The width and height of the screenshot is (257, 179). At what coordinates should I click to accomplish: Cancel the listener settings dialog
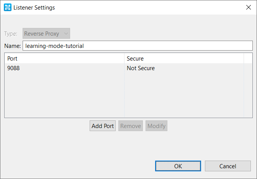[228, 166]
